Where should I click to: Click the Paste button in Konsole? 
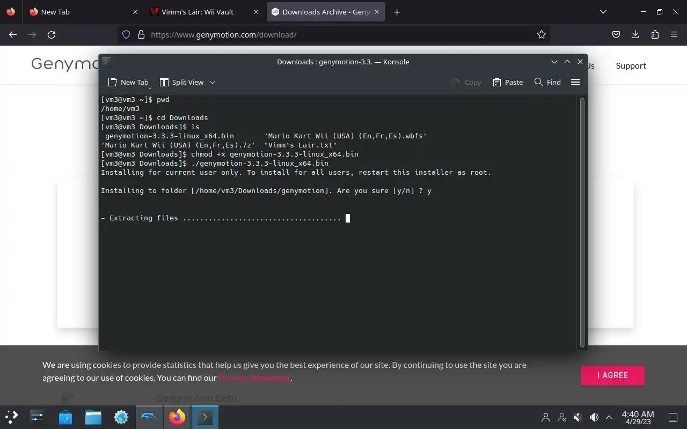pyautogui.click(x=508, y=82)
